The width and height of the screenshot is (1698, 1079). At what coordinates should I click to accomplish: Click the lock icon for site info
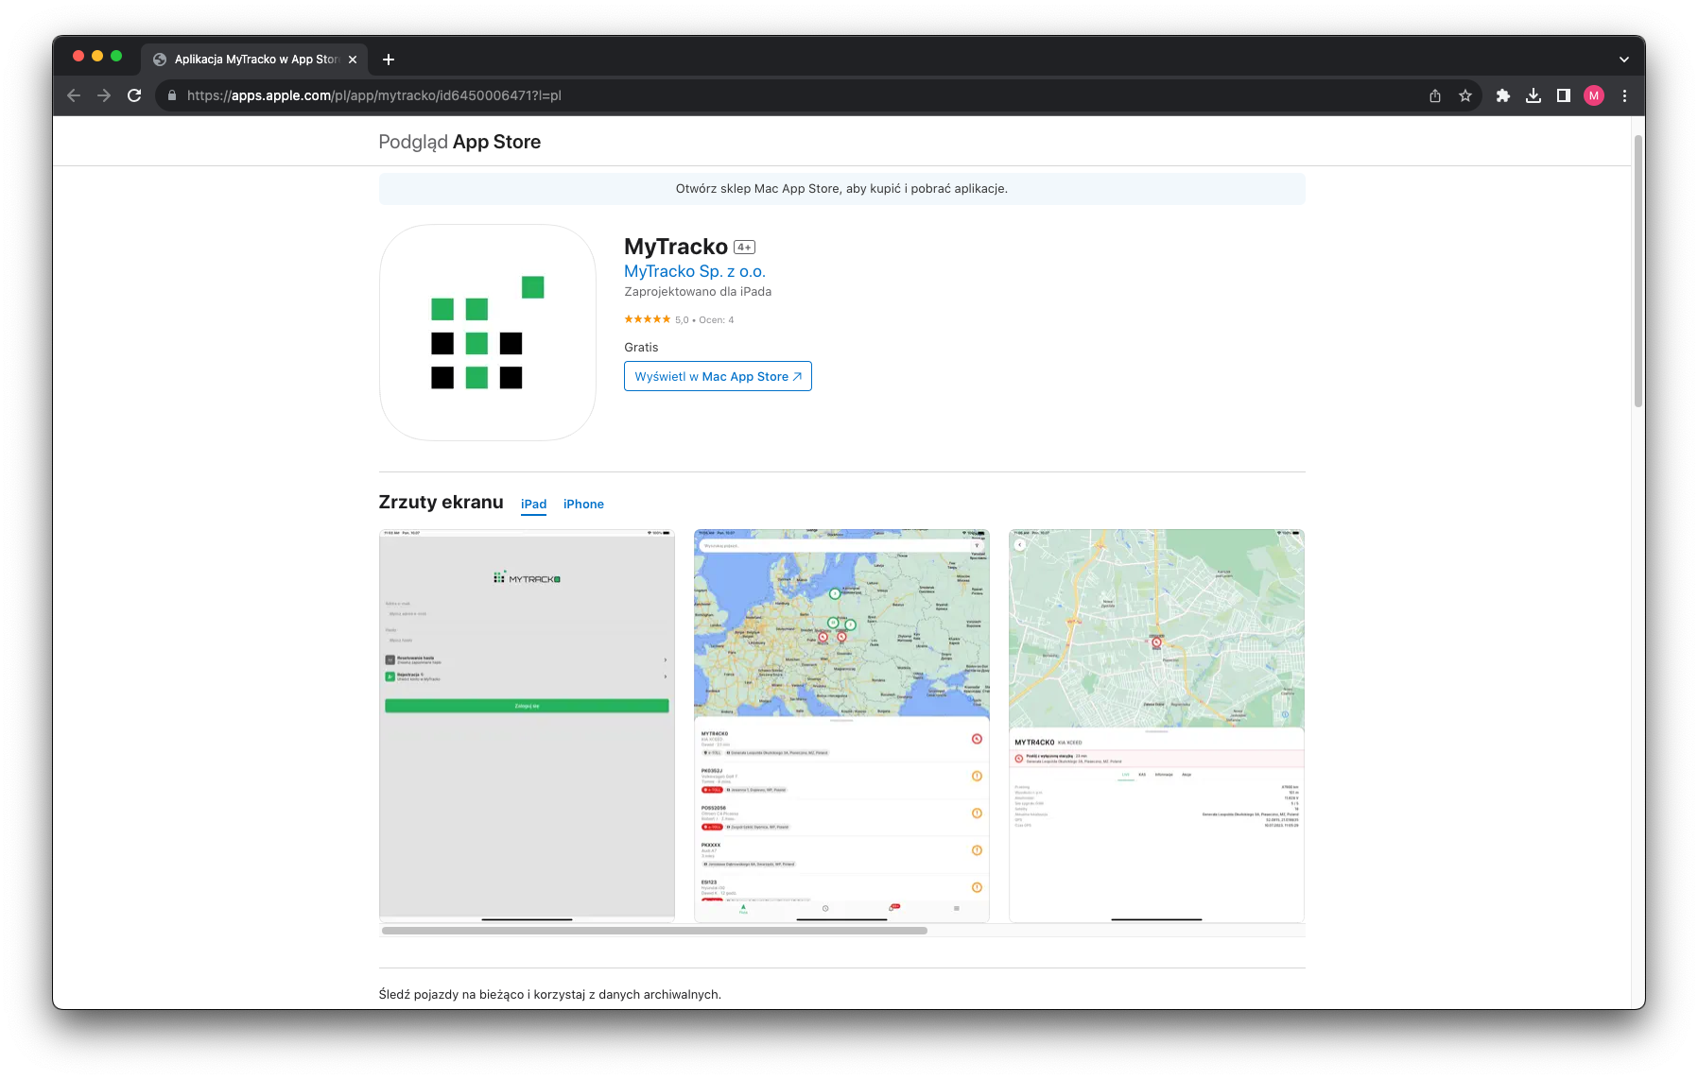tap(172, 95)
